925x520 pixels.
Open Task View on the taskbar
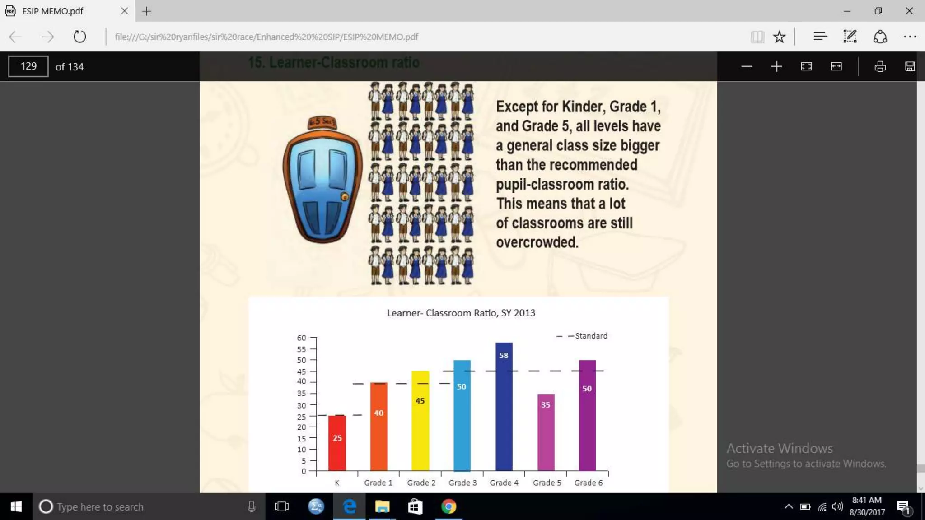[x=281, y=506]
